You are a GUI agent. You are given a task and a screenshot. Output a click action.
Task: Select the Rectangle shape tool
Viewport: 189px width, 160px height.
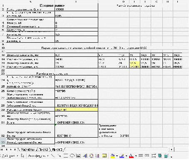(66, 156)
